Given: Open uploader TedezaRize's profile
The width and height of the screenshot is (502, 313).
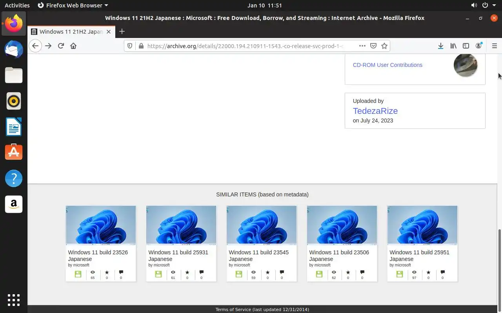Looking at the screenshot, I should tap(375, 111).
